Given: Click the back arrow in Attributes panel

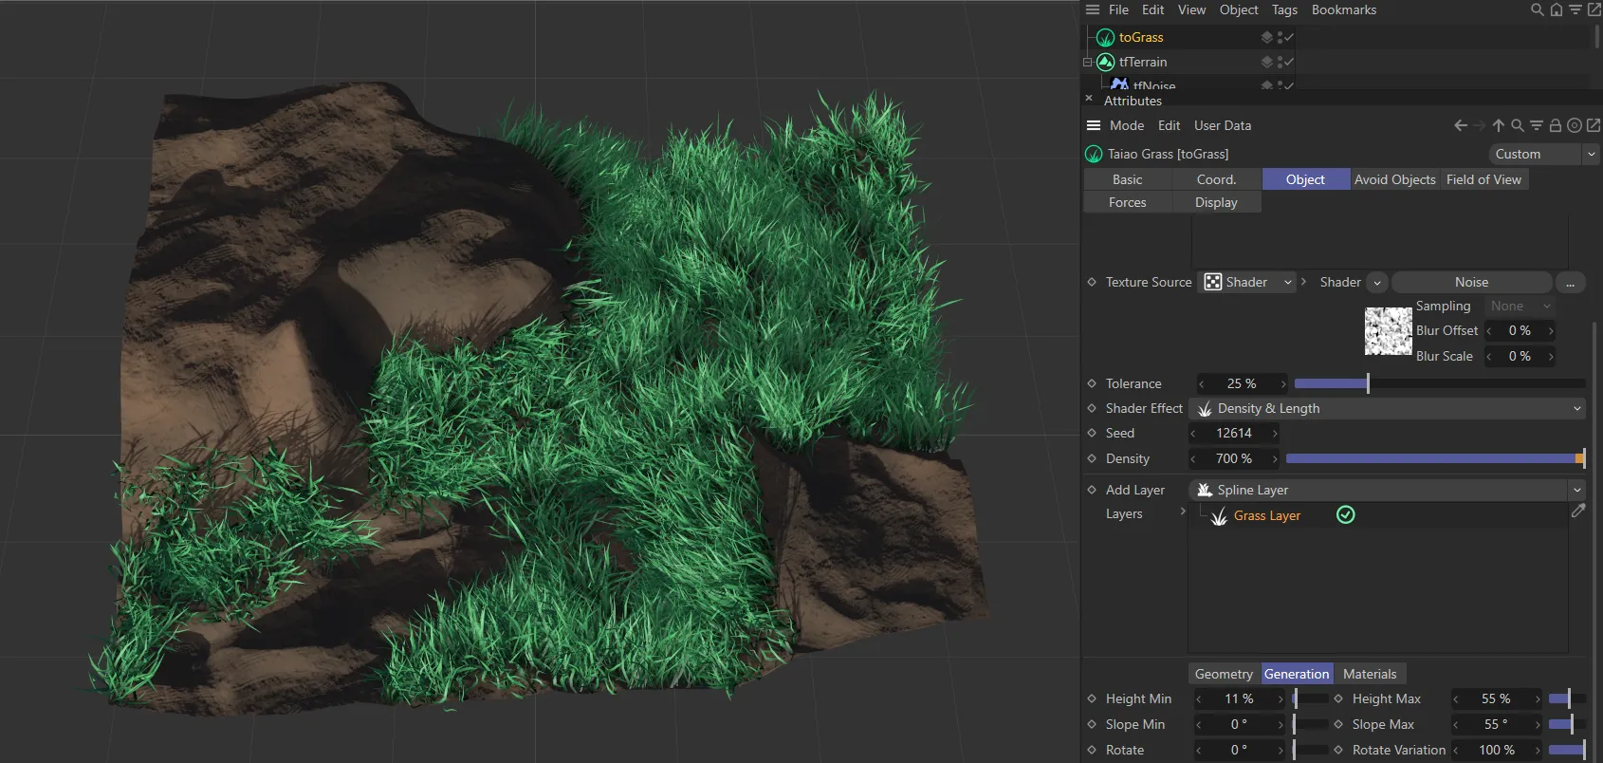Looking at the screenshot, I should coord(1461,126).
